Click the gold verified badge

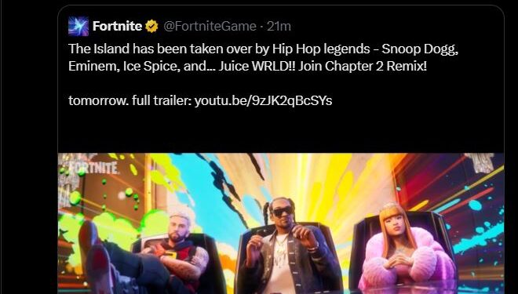tap(151, 26)
